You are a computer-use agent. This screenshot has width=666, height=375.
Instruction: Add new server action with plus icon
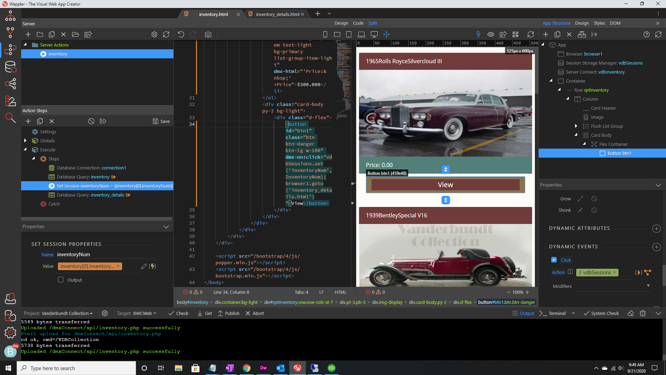pos(28,34)
